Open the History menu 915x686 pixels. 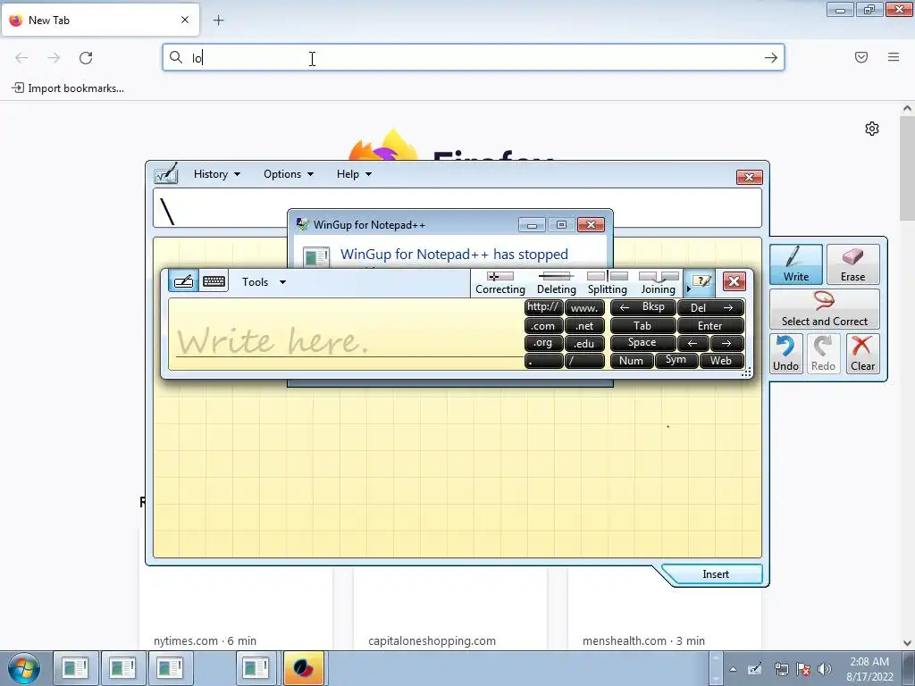(x=216, y=174)
